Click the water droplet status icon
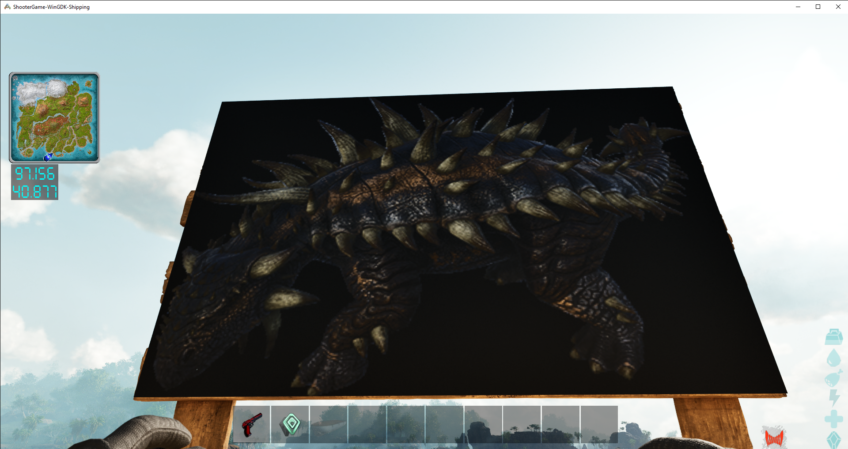Viewport: 848px width, 449px height. click(833, 358)
